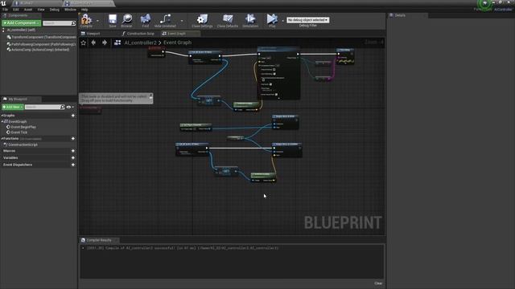This screenshot has width=515, height=289.
Task: Open Class Defaults from the toolbar
Action: 227,20
